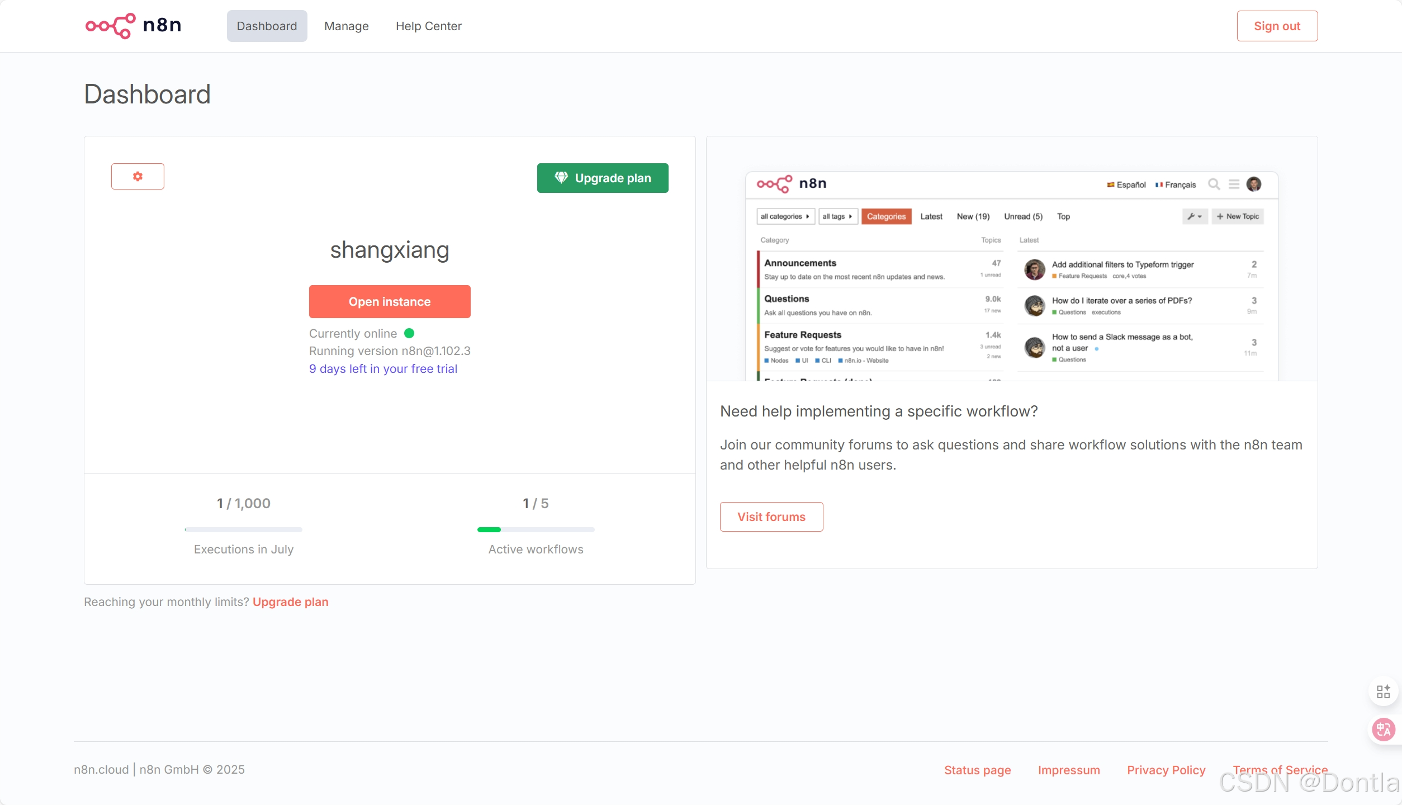Click the instance name shangxiang
The height and width of the screenshot is (805, 1402).
click(390, 250)
